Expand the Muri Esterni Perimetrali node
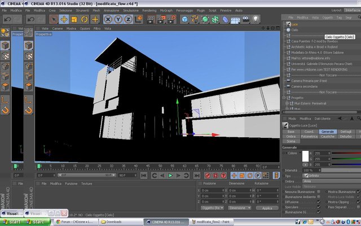Viewport: 361px width, 226px height. tap(287, 103)
